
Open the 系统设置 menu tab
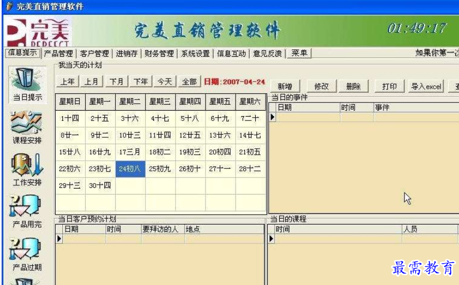195,53
